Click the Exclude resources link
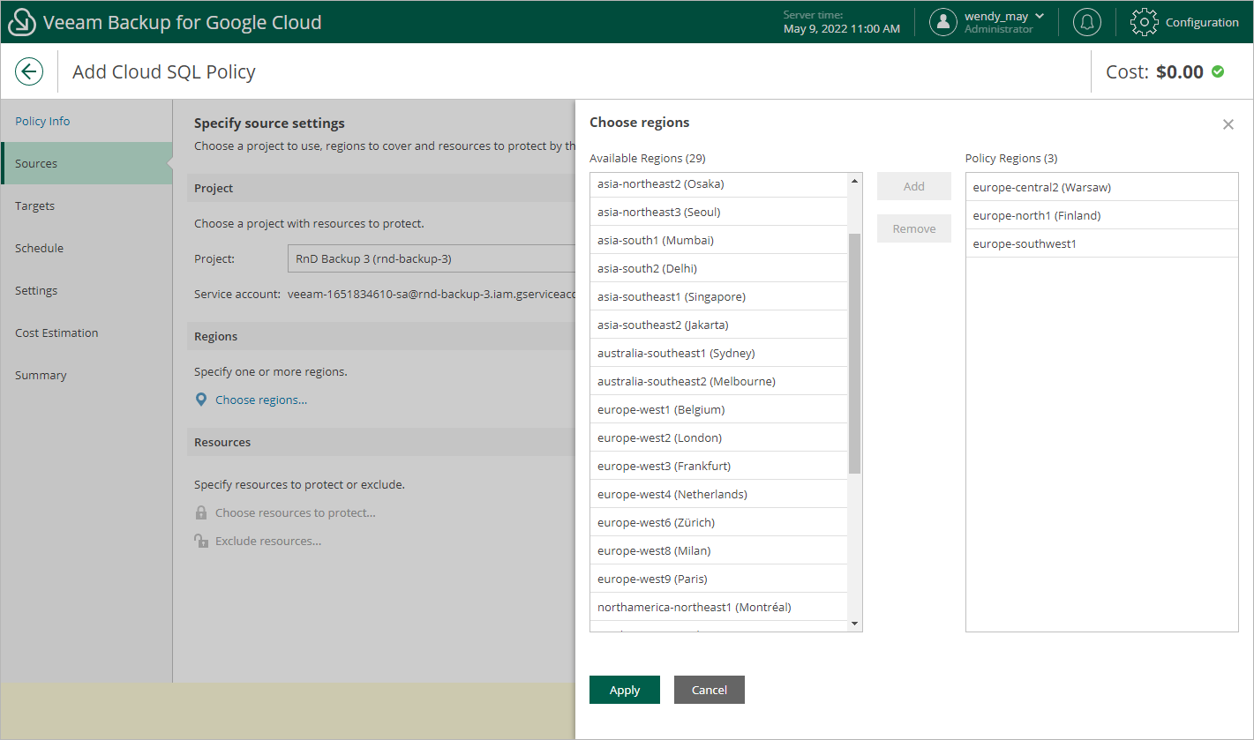 pyautogui.click(x=268, y=541)
